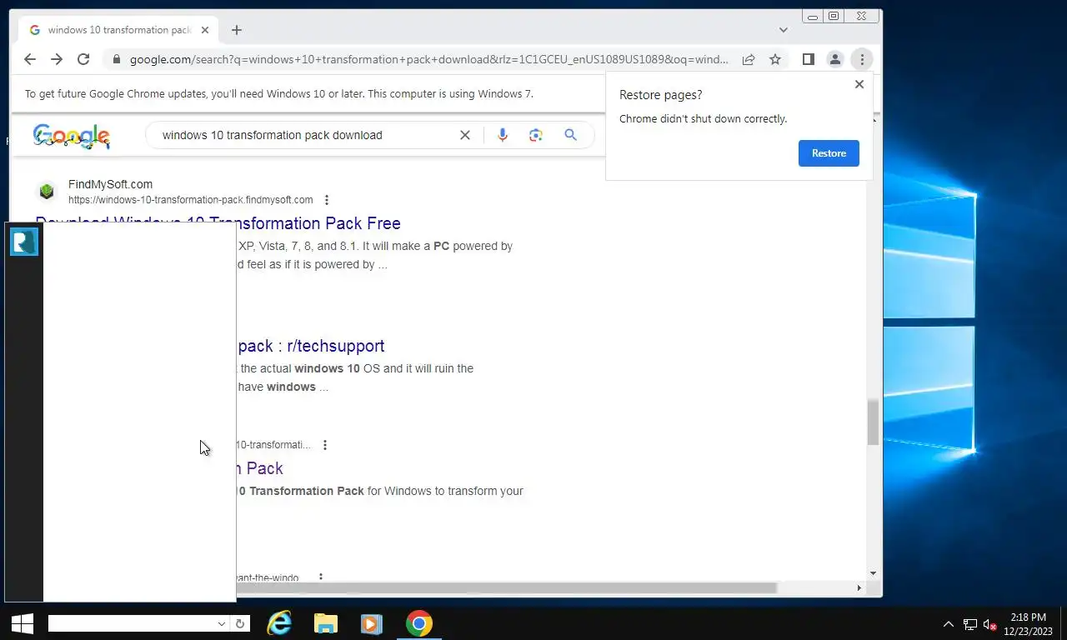Viewport: 1067px width, 640px height.
Task: Restore the closed Chrome pages
Action: (x=829, y=153)
